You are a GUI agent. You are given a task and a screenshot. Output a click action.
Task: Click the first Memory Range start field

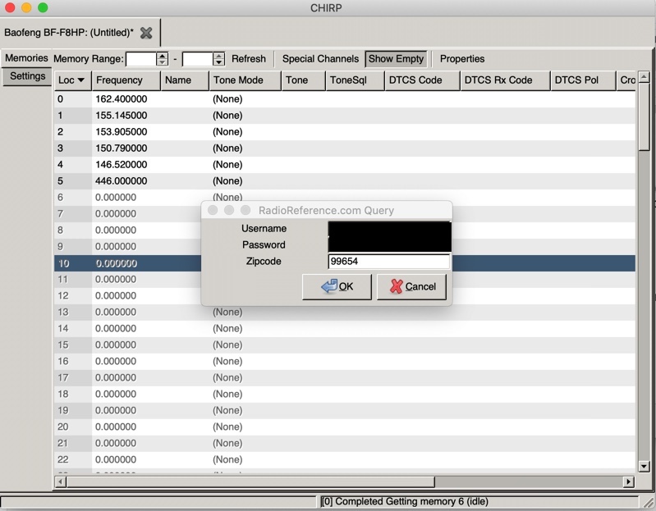[141, 59]
